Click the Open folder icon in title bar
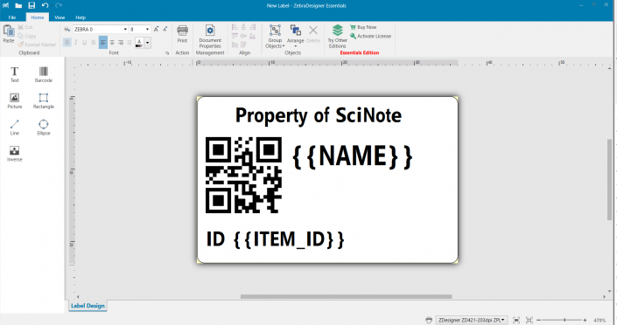This screenshot has height=325, width=617. click(18, 5)
